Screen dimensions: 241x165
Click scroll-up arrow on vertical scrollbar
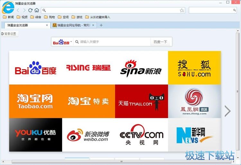click(238, 31)
